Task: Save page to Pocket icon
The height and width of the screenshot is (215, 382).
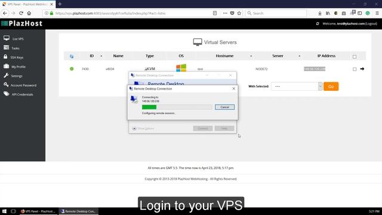Action: [232, 13]
